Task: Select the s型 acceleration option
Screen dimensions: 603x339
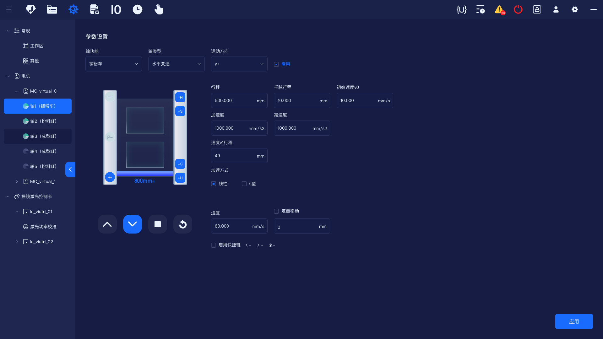Action: point(244,184)
